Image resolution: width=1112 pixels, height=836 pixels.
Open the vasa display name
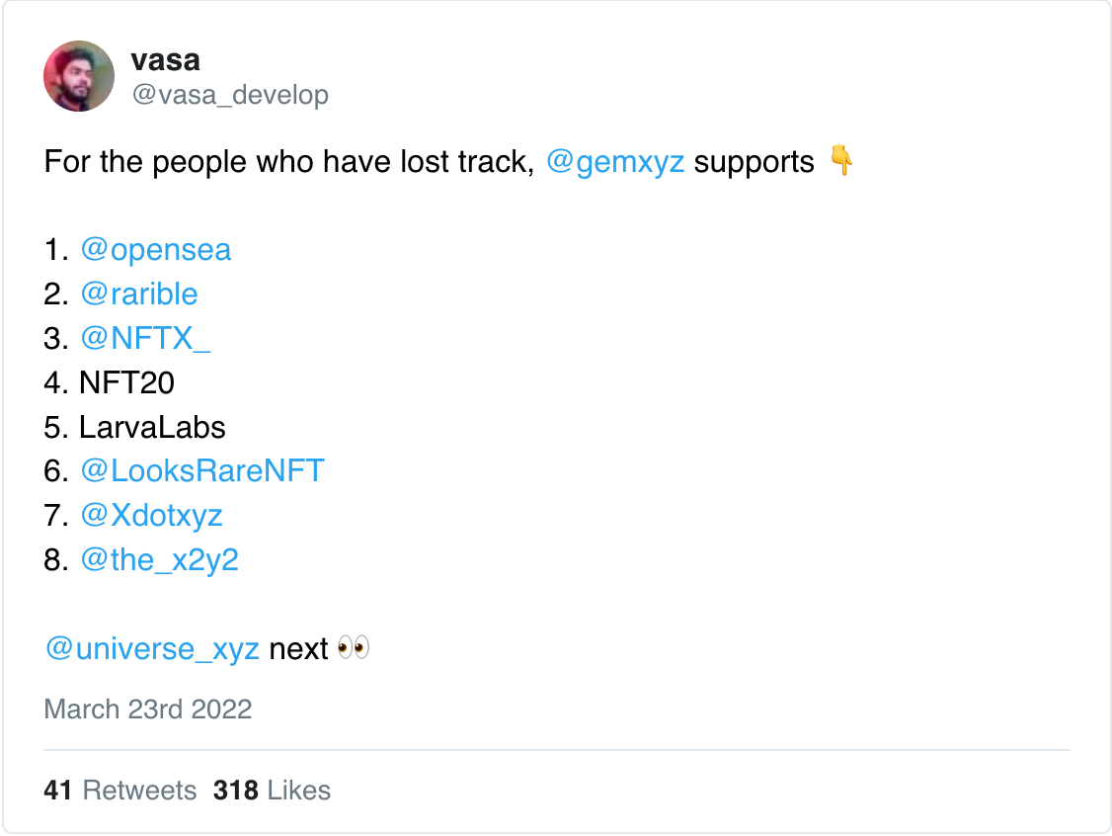165,60
